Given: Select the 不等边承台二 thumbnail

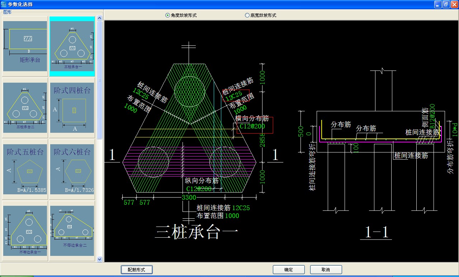Looking at the screenshot, I should click(x=72, y=231).
